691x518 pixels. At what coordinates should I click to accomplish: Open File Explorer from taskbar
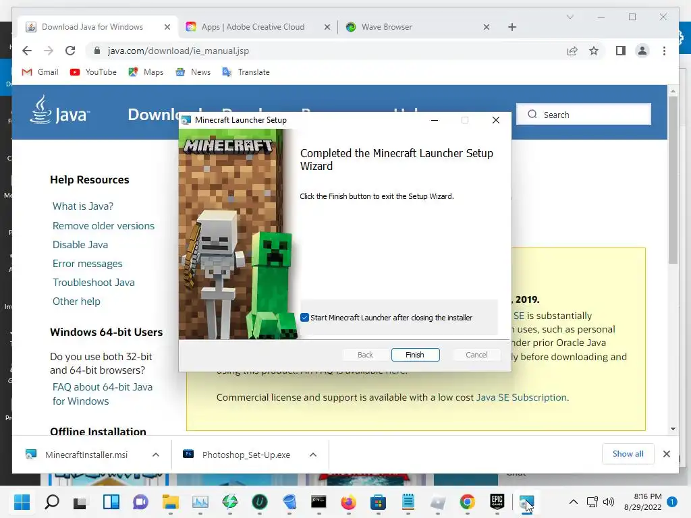point(171,502)
